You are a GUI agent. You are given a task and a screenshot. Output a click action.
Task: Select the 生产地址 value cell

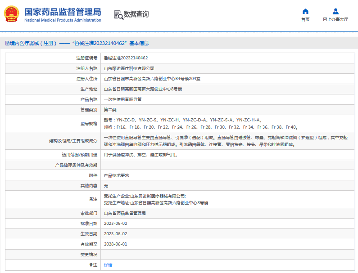coord(227,89)
